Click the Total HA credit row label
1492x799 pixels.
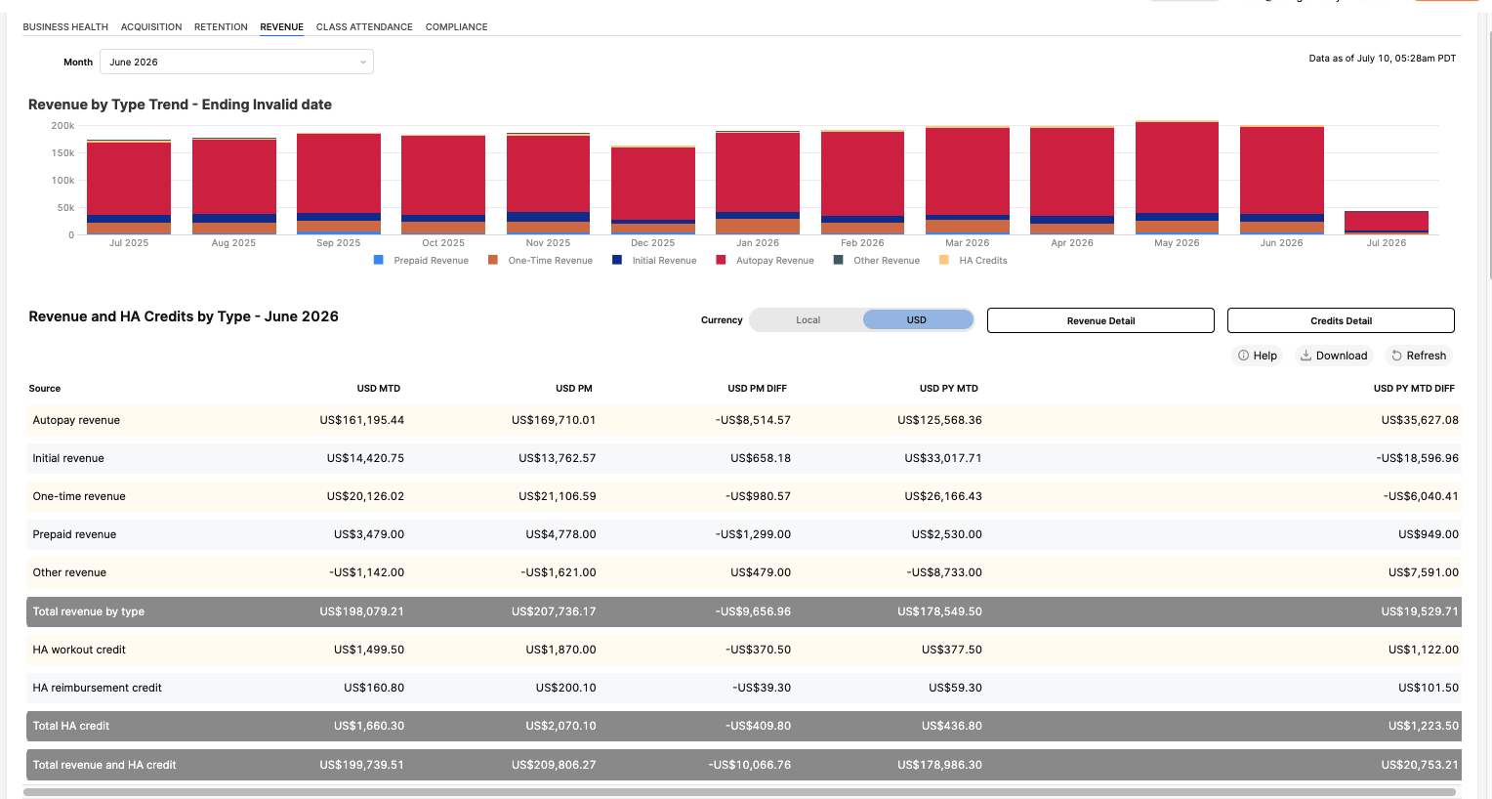click(x=71, y=726)
